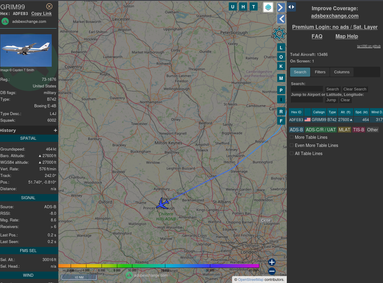
Task: Open tar1090 on github link
Action: click(x=369, y=46)
